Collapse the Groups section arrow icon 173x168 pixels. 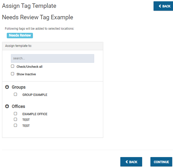pos(7,87)
